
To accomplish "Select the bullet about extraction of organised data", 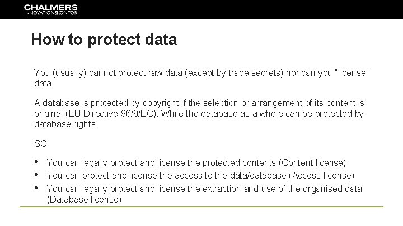I will (204, 194).
